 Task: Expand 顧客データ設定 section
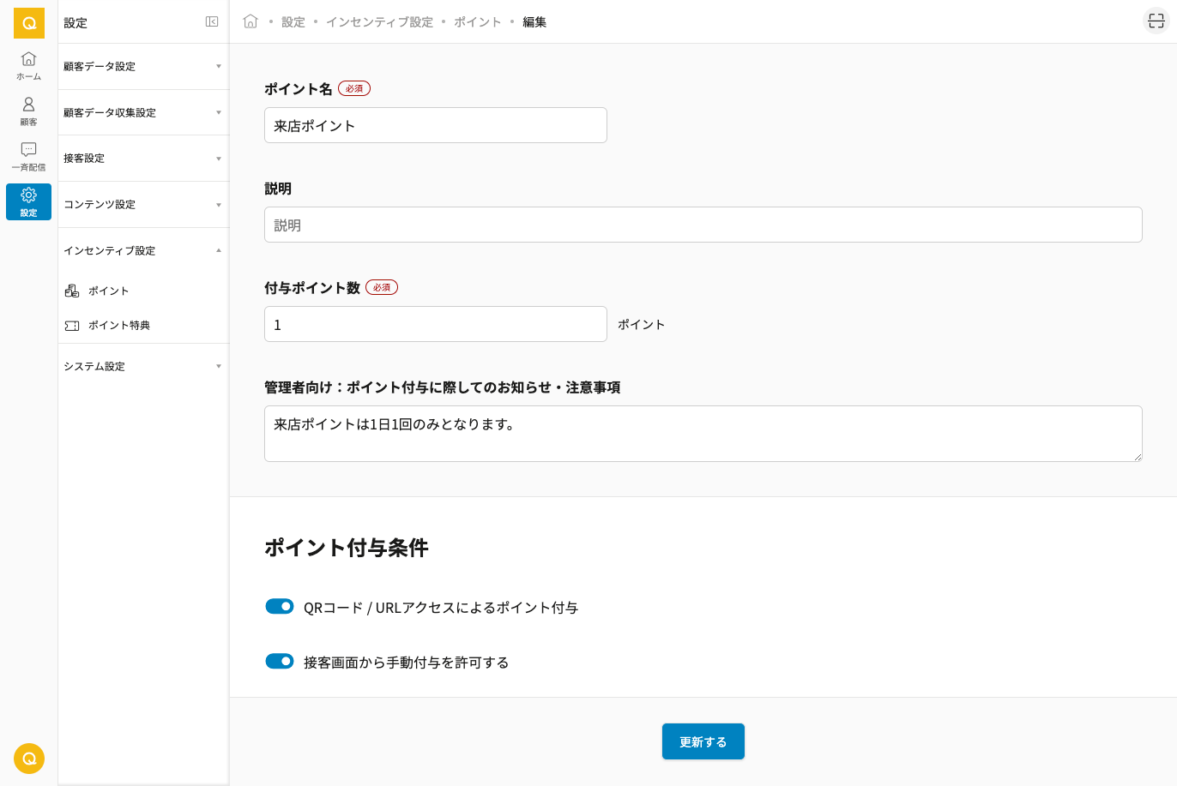pyautogui.click(x=142, y=67)
